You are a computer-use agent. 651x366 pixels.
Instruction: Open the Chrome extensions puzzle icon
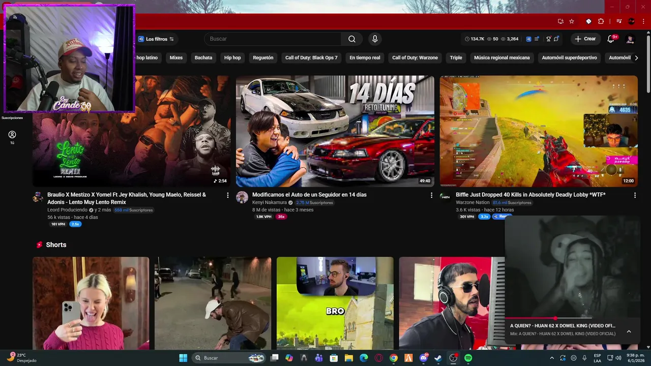pos(601,21)
